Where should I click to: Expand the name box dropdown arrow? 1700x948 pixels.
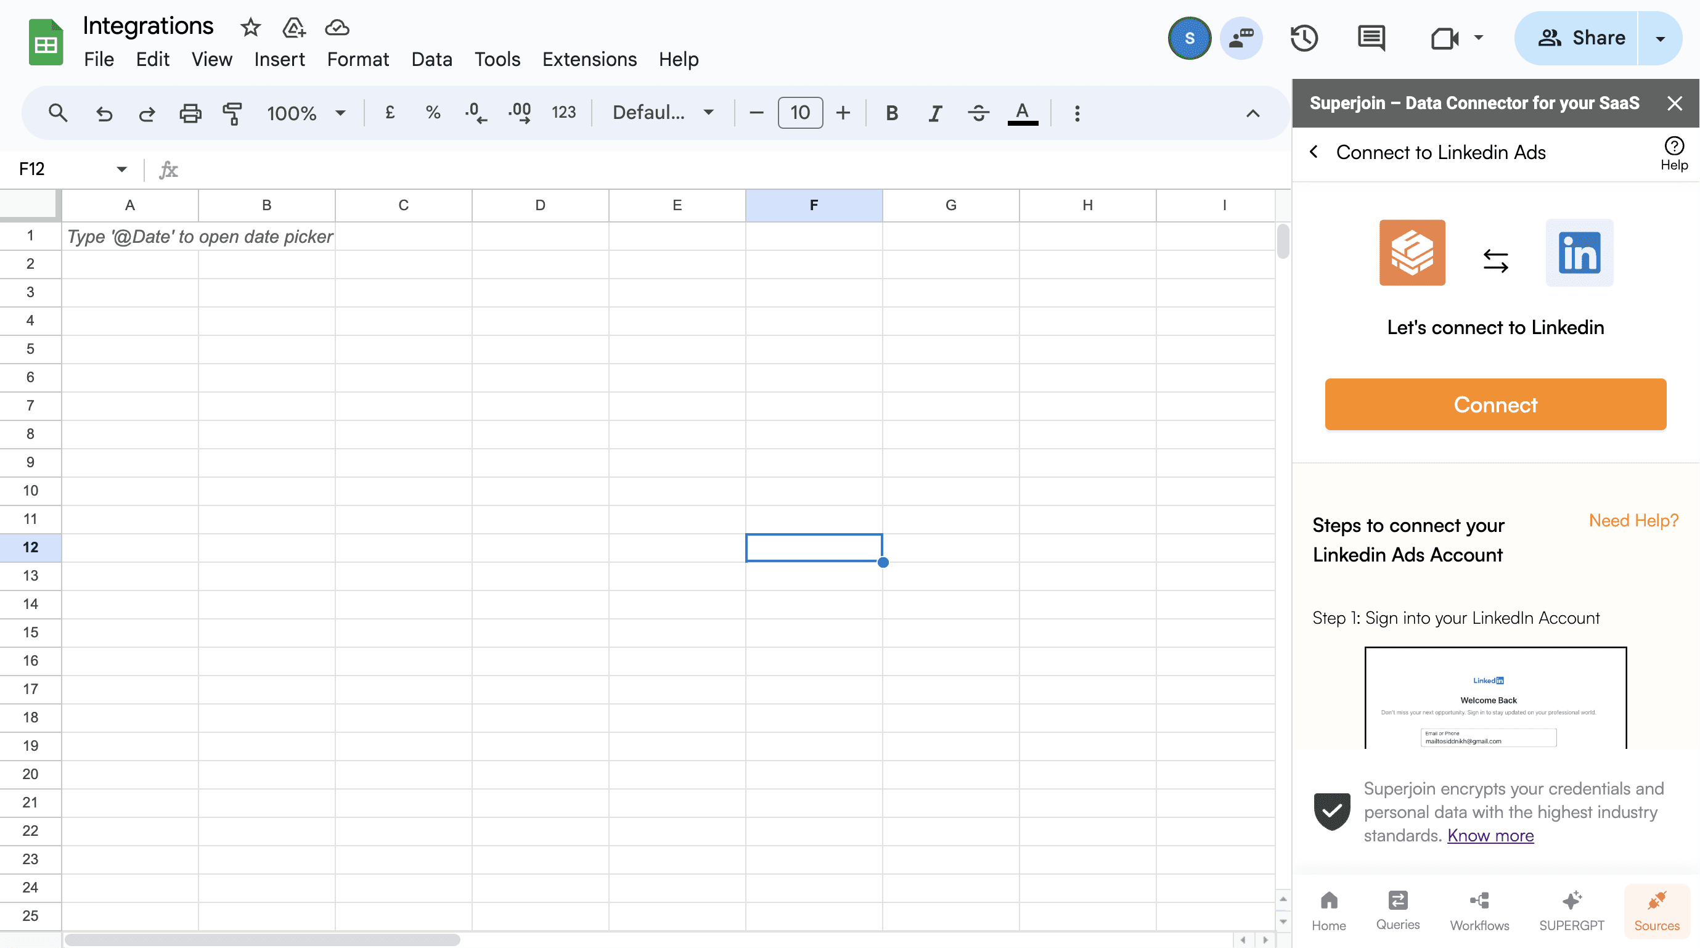(x=121, y=170)
